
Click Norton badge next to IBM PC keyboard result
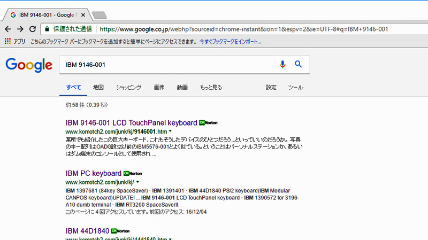pyautogui.click(x=133, y=174)
